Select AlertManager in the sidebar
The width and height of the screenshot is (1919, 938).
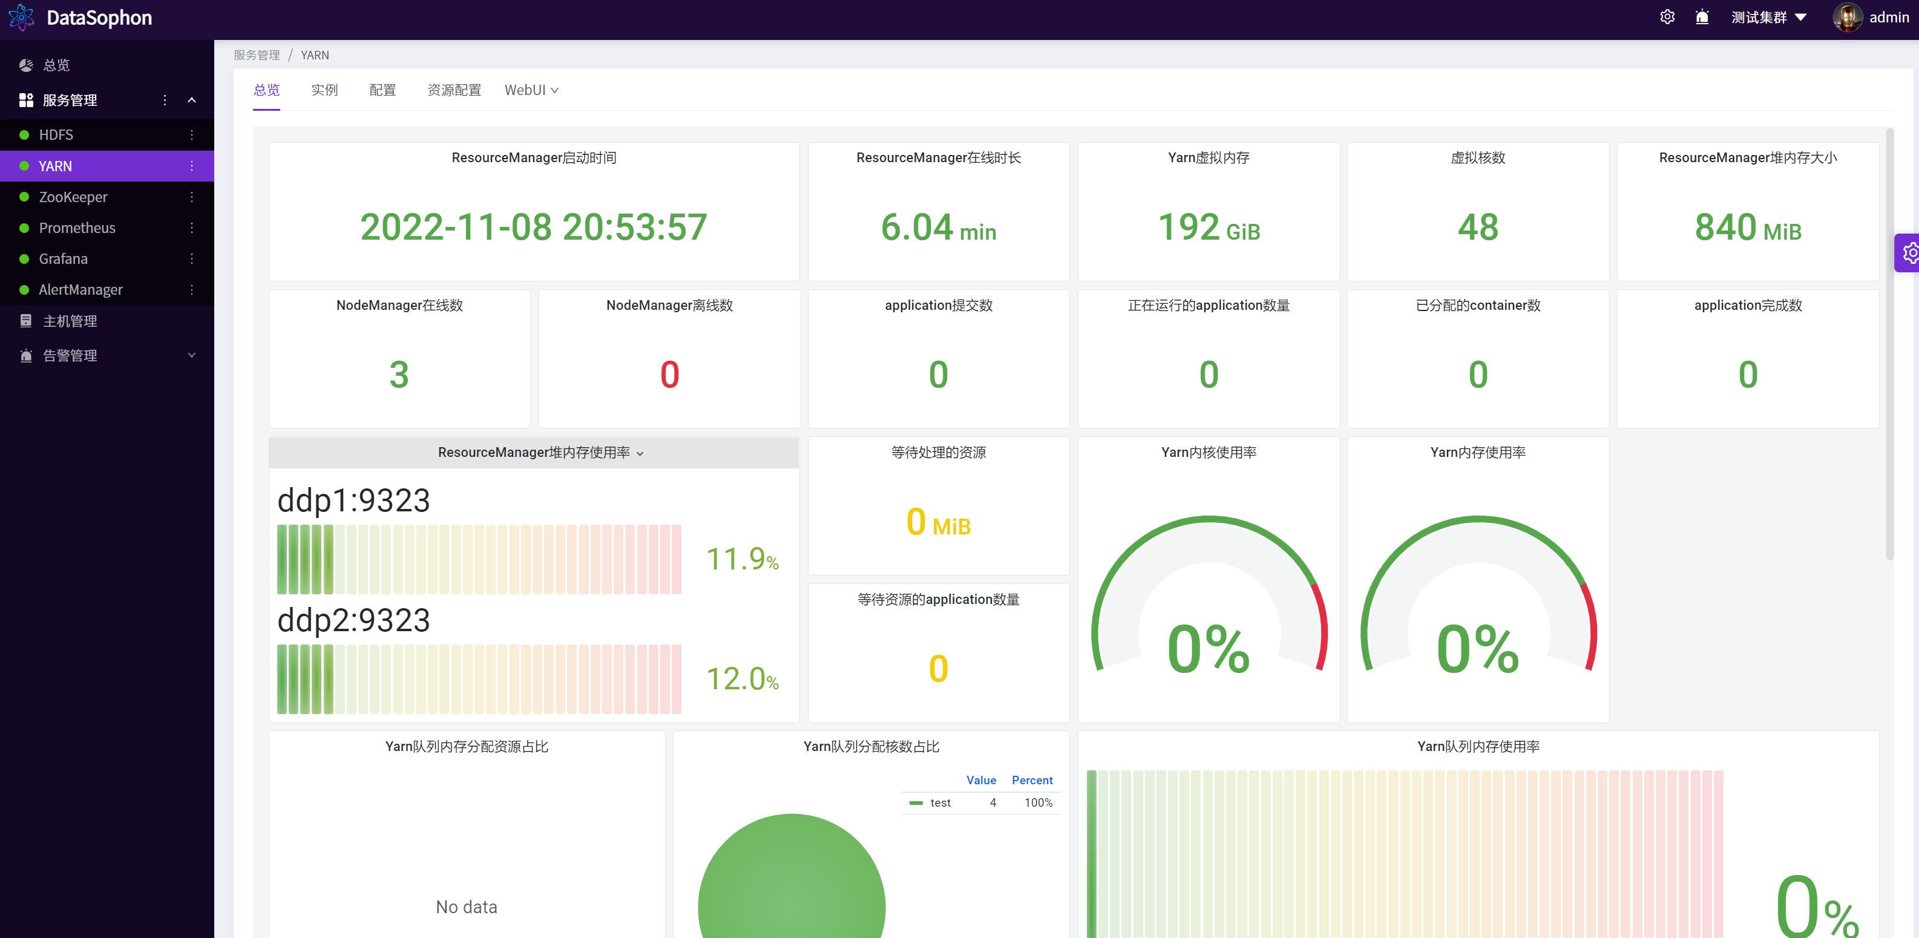[107, 290]
